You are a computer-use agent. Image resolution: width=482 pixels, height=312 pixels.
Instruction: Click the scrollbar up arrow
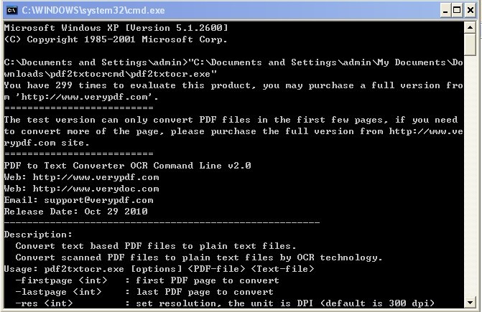tap(470, 27)
